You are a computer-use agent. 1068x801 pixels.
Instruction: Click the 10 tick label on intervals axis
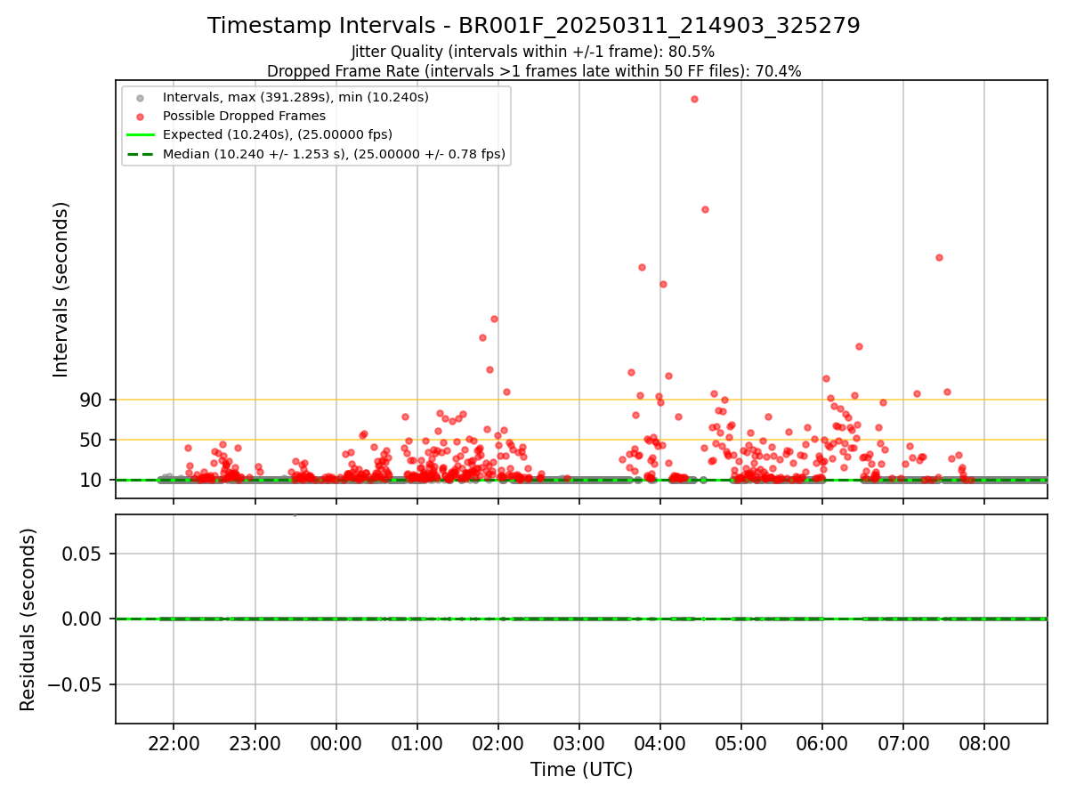pos(91,480)
